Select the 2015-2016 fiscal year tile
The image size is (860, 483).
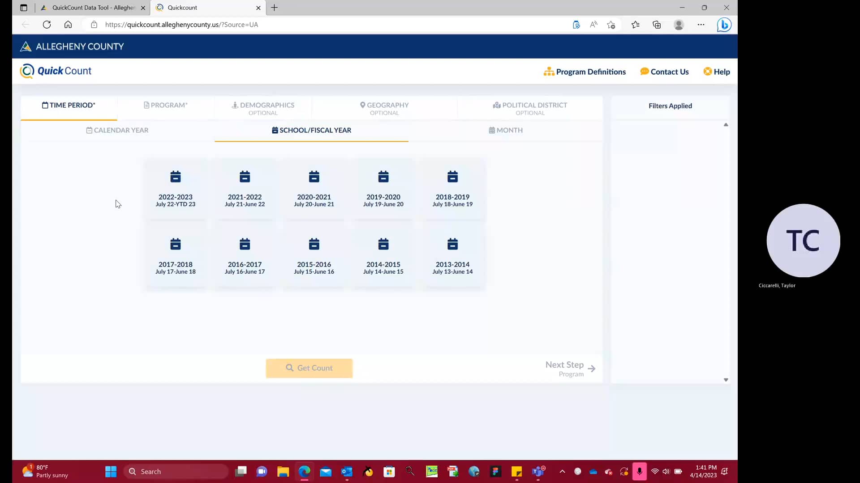[x=314, y=255]
